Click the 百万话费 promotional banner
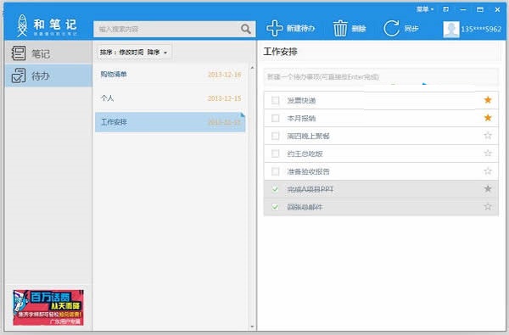This screenshot has height=335, width=509. [x=48, y=307]
